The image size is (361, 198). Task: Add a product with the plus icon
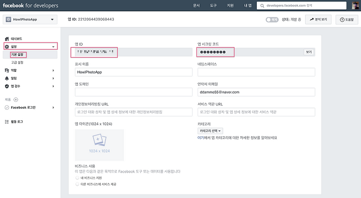pos(16,99)
